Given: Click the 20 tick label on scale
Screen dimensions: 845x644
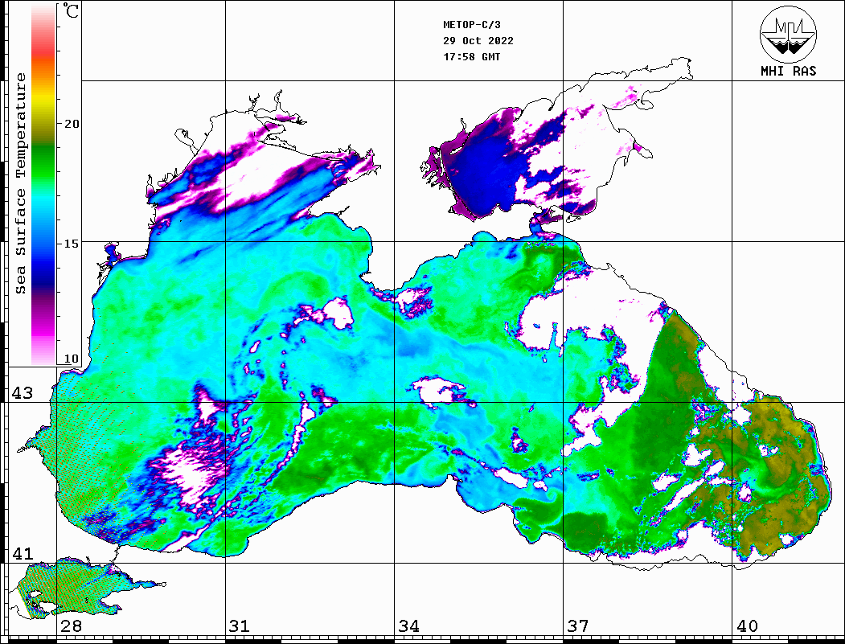Looking at the screenshot, I should [x=72, y=124].
